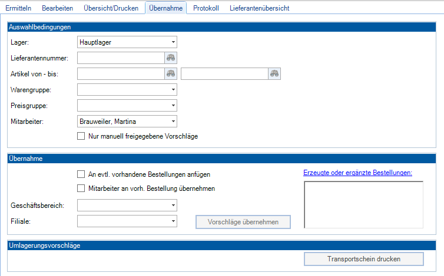
Task: Toggle 'Mitarbeiter an vorh. Bestellung übernehmen'
Action: [x=81, y=189]
